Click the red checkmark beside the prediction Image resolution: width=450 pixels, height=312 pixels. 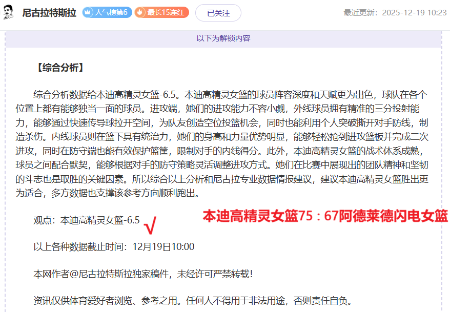pos(150,223)
